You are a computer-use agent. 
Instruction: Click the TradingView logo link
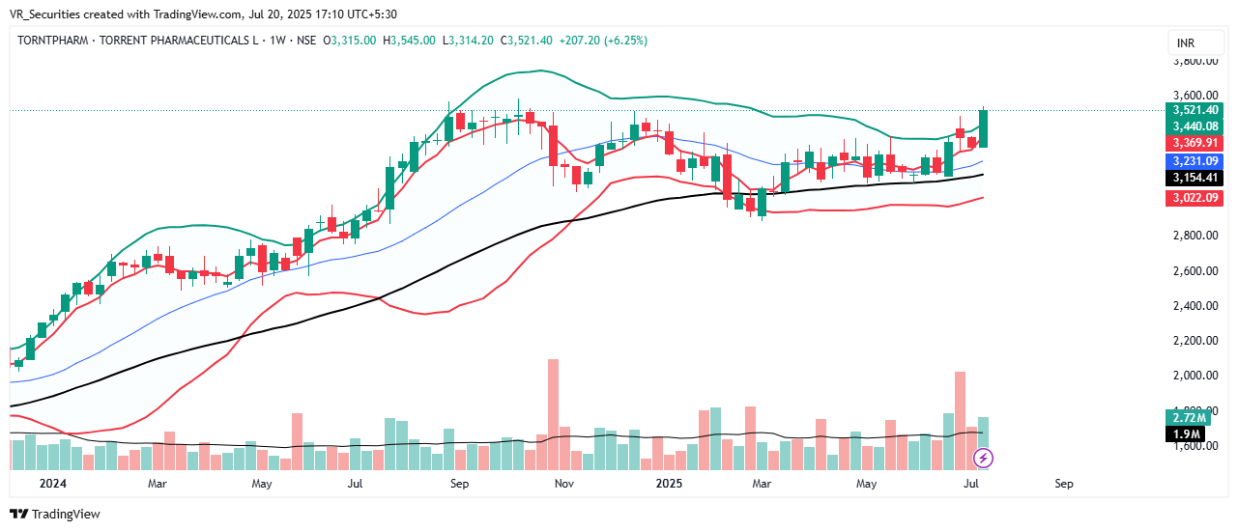point(54,514)
